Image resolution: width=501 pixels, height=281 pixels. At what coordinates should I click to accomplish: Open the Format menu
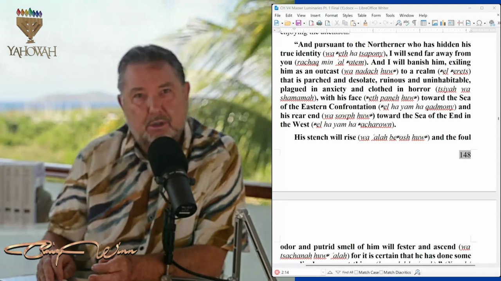331,16
